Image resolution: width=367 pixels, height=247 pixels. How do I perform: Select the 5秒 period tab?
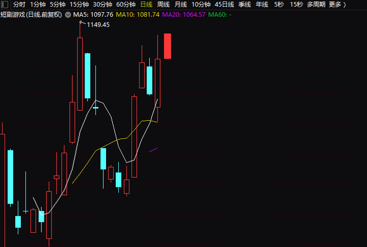coord(279,4)
